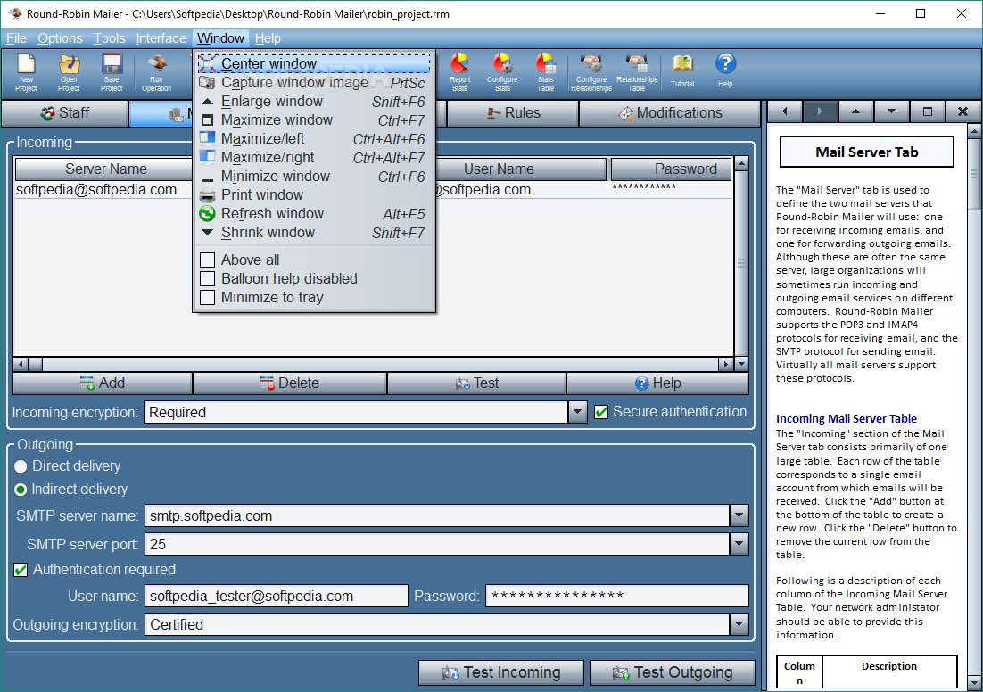
Task: Click in the outgoing Password field
Action: 617,596
